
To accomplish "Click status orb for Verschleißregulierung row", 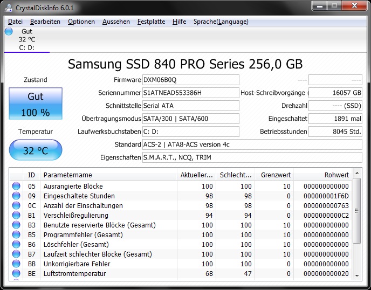I will (x=16, y=215).
